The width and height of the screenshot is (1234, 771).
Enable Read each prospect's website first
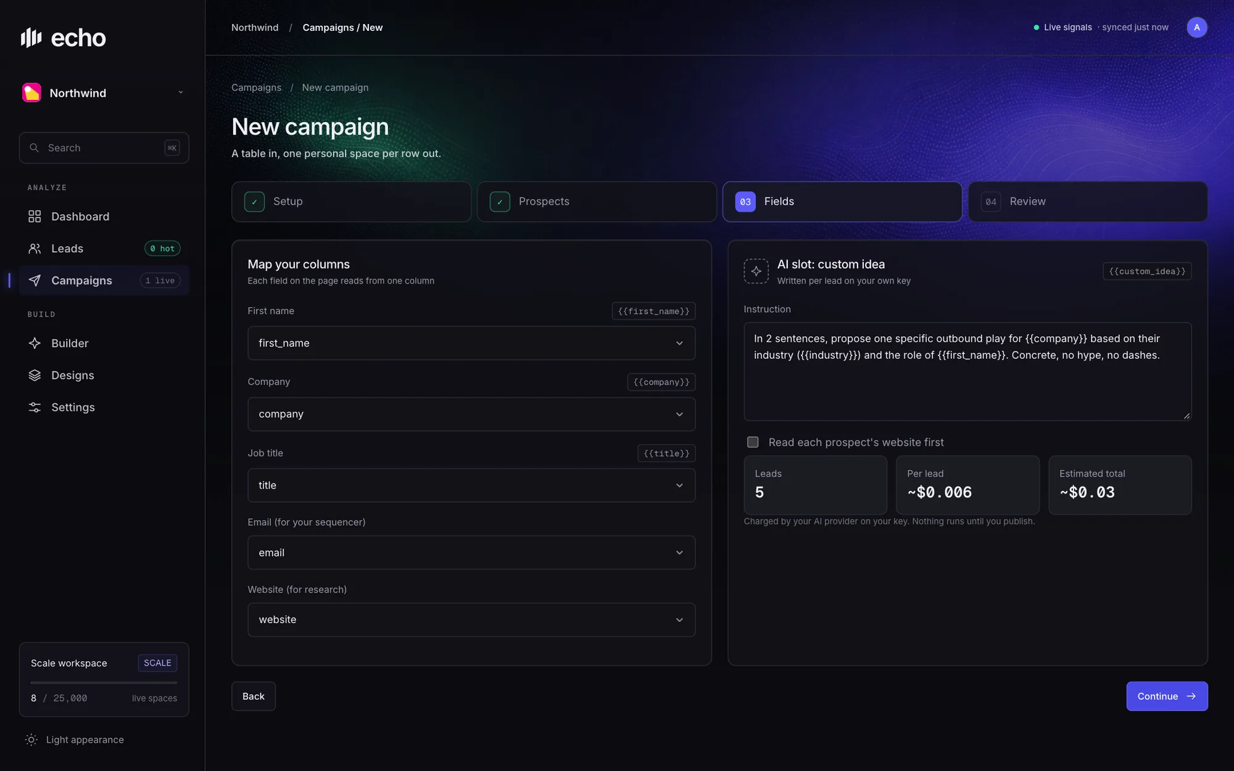pyautogui.click(x=753, y=442)
